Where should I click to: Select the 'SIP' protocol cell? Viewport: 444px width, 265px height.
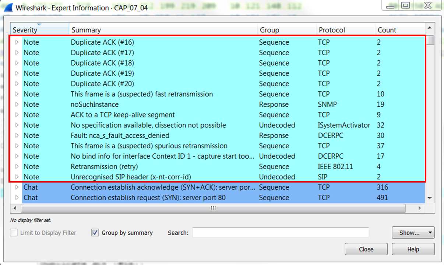323,177
